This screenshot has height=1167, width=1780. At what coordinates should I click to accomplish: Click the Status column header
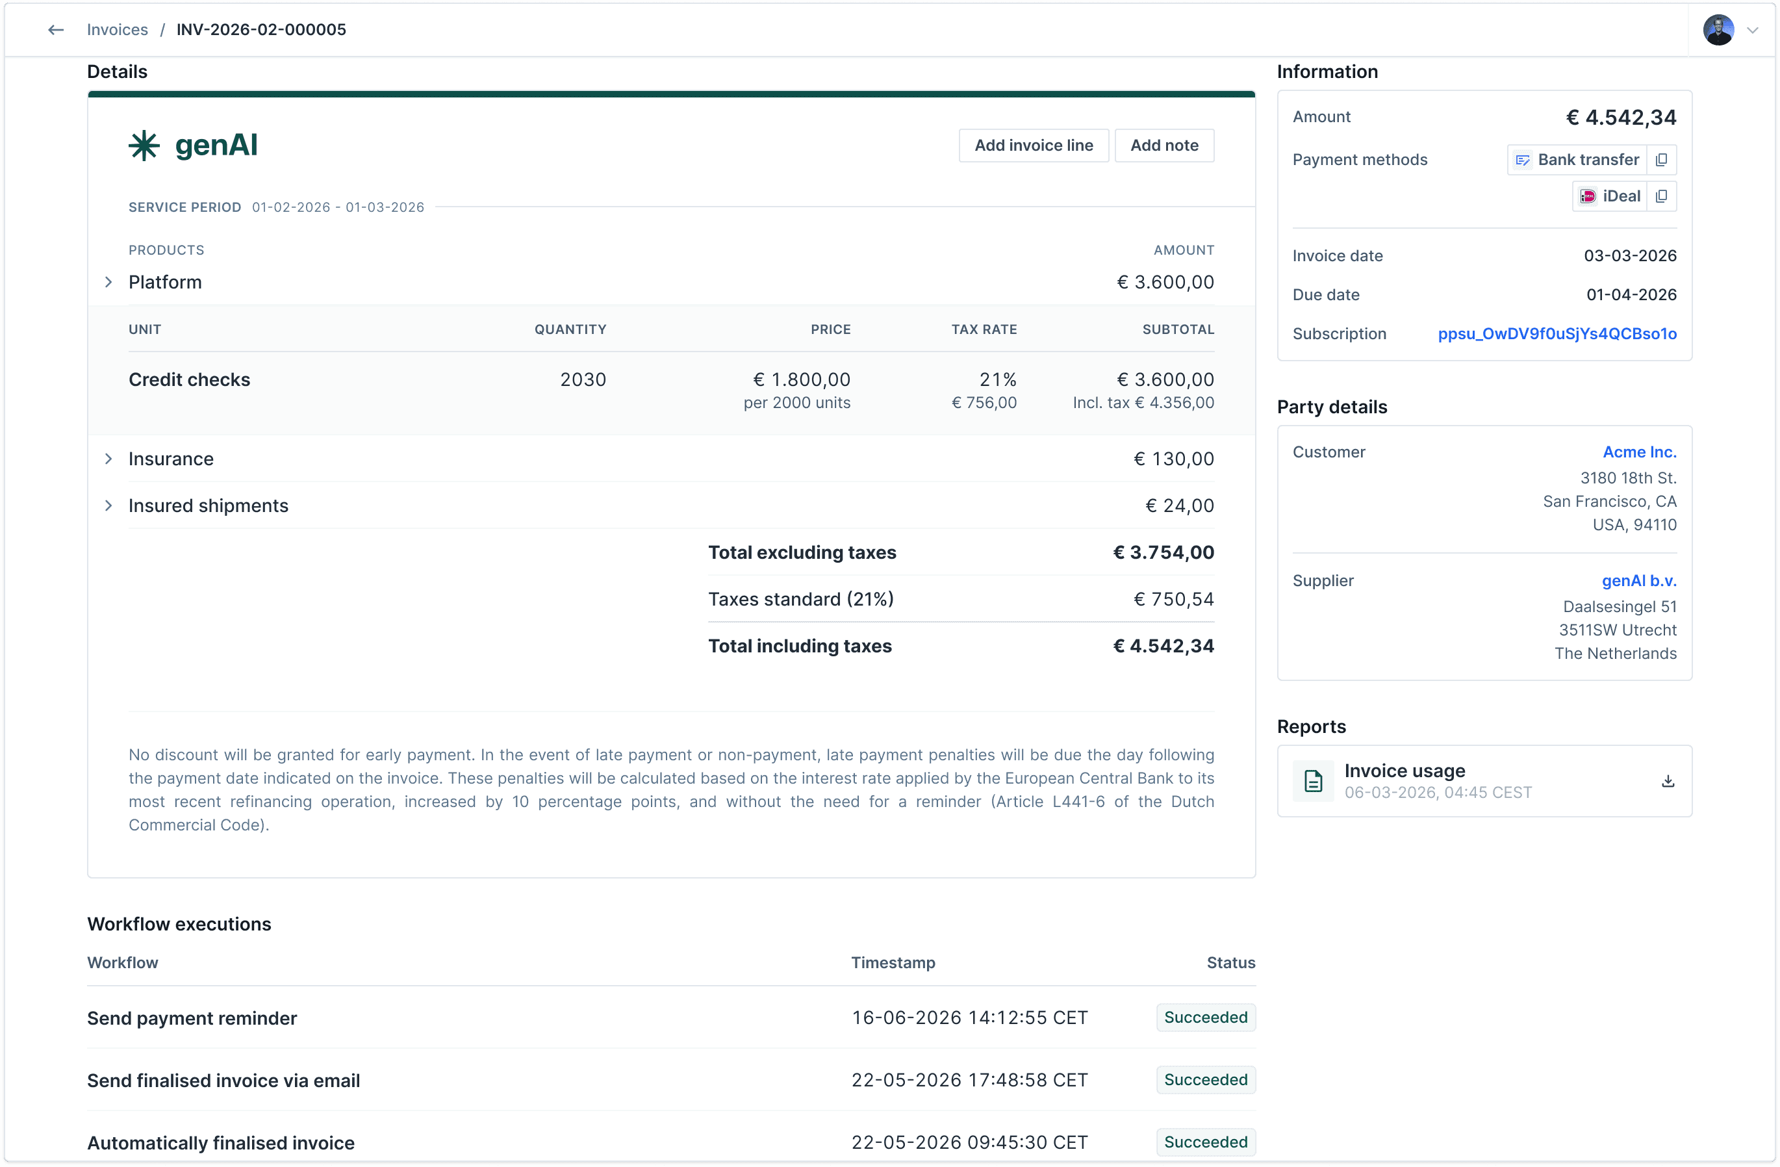1231,963
